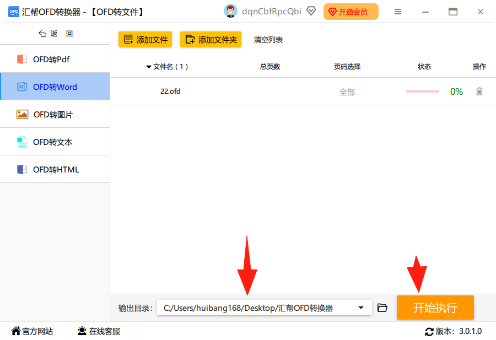The image size is (496, 340).
Task: Click the 22.ofd progress bar
Action: pos(423,91)
